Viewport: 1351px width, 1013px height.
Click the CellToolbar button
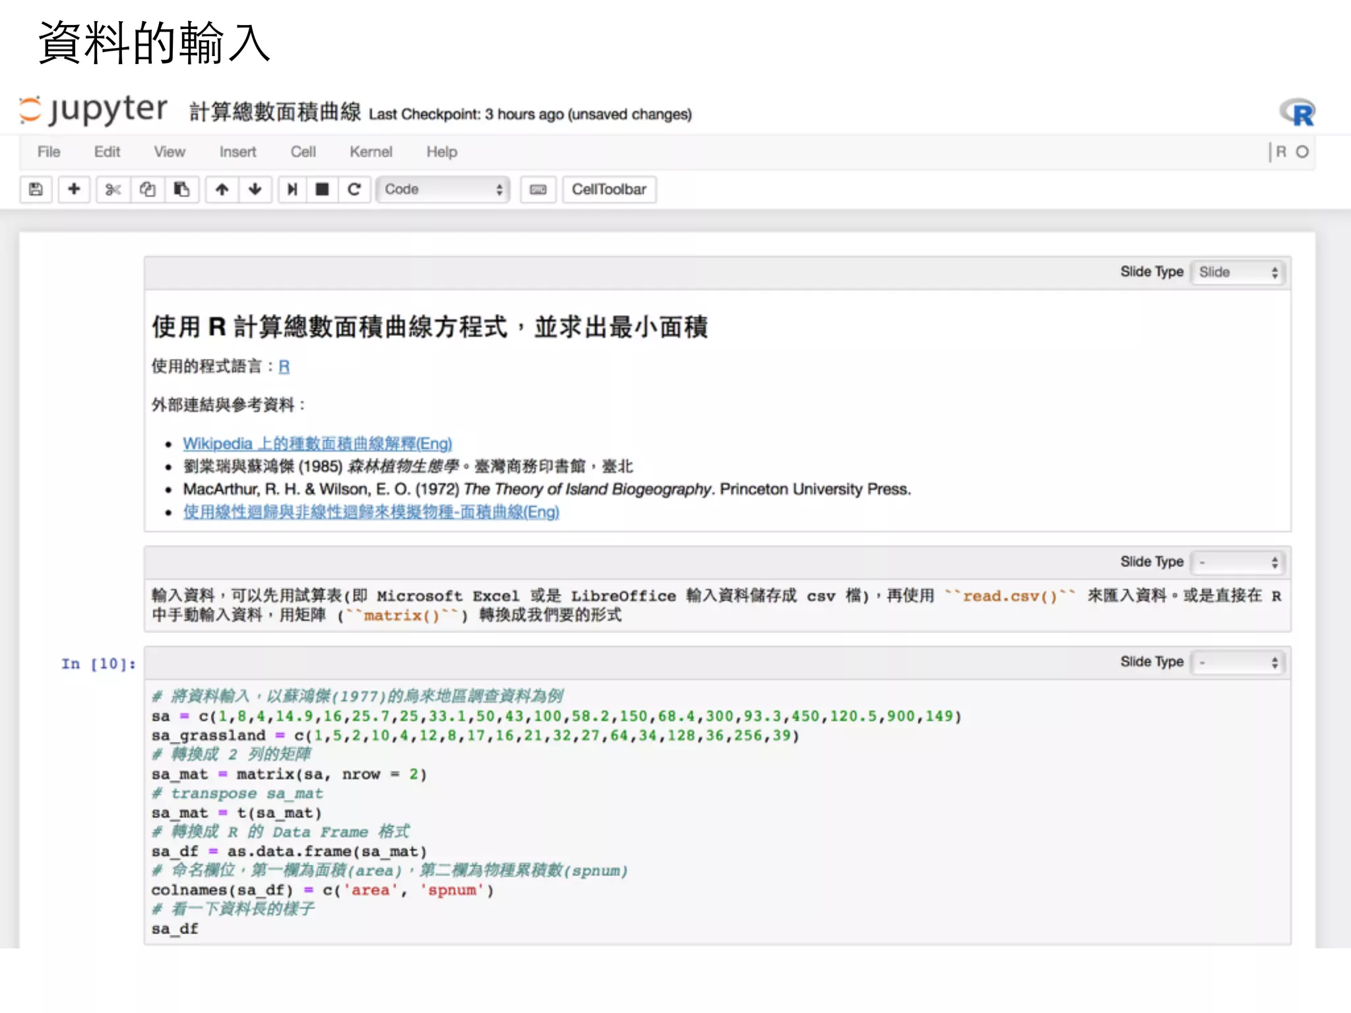pyautogui.click(x=608, y=190)
